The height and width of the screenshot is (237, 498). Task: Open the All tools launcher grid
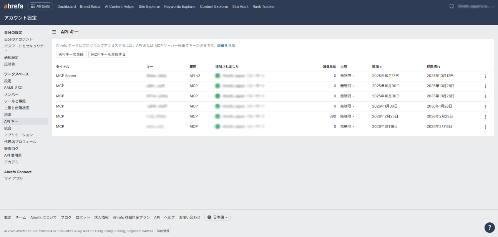40,6
